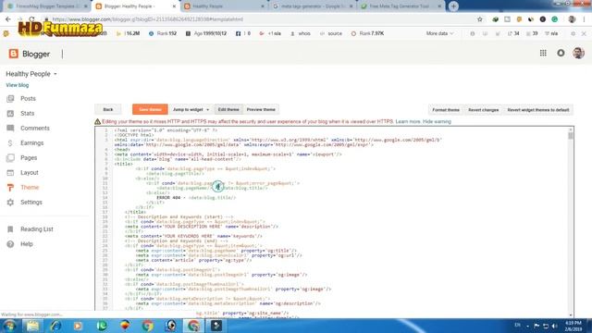Image resolution: width=592 pixels, height=333 pixels.
Task: Click 'YOUR KEYWORDS HERE' in the code
Action: [188, 236]
